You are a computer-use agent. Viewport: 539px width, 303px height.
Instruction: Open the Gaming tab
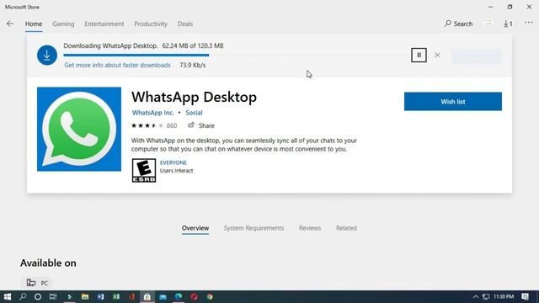pos(63,24)
